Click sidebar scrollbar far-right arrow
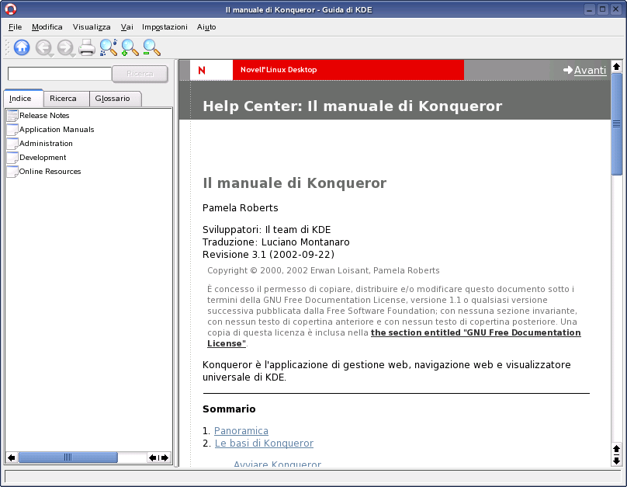627x487 pixels. pyautogui.click(x=165, y=457)
